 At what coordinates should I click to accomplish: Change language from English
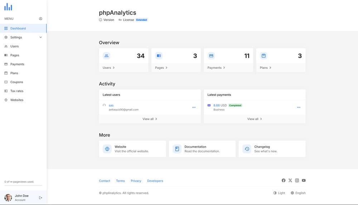tap(298, 193)
